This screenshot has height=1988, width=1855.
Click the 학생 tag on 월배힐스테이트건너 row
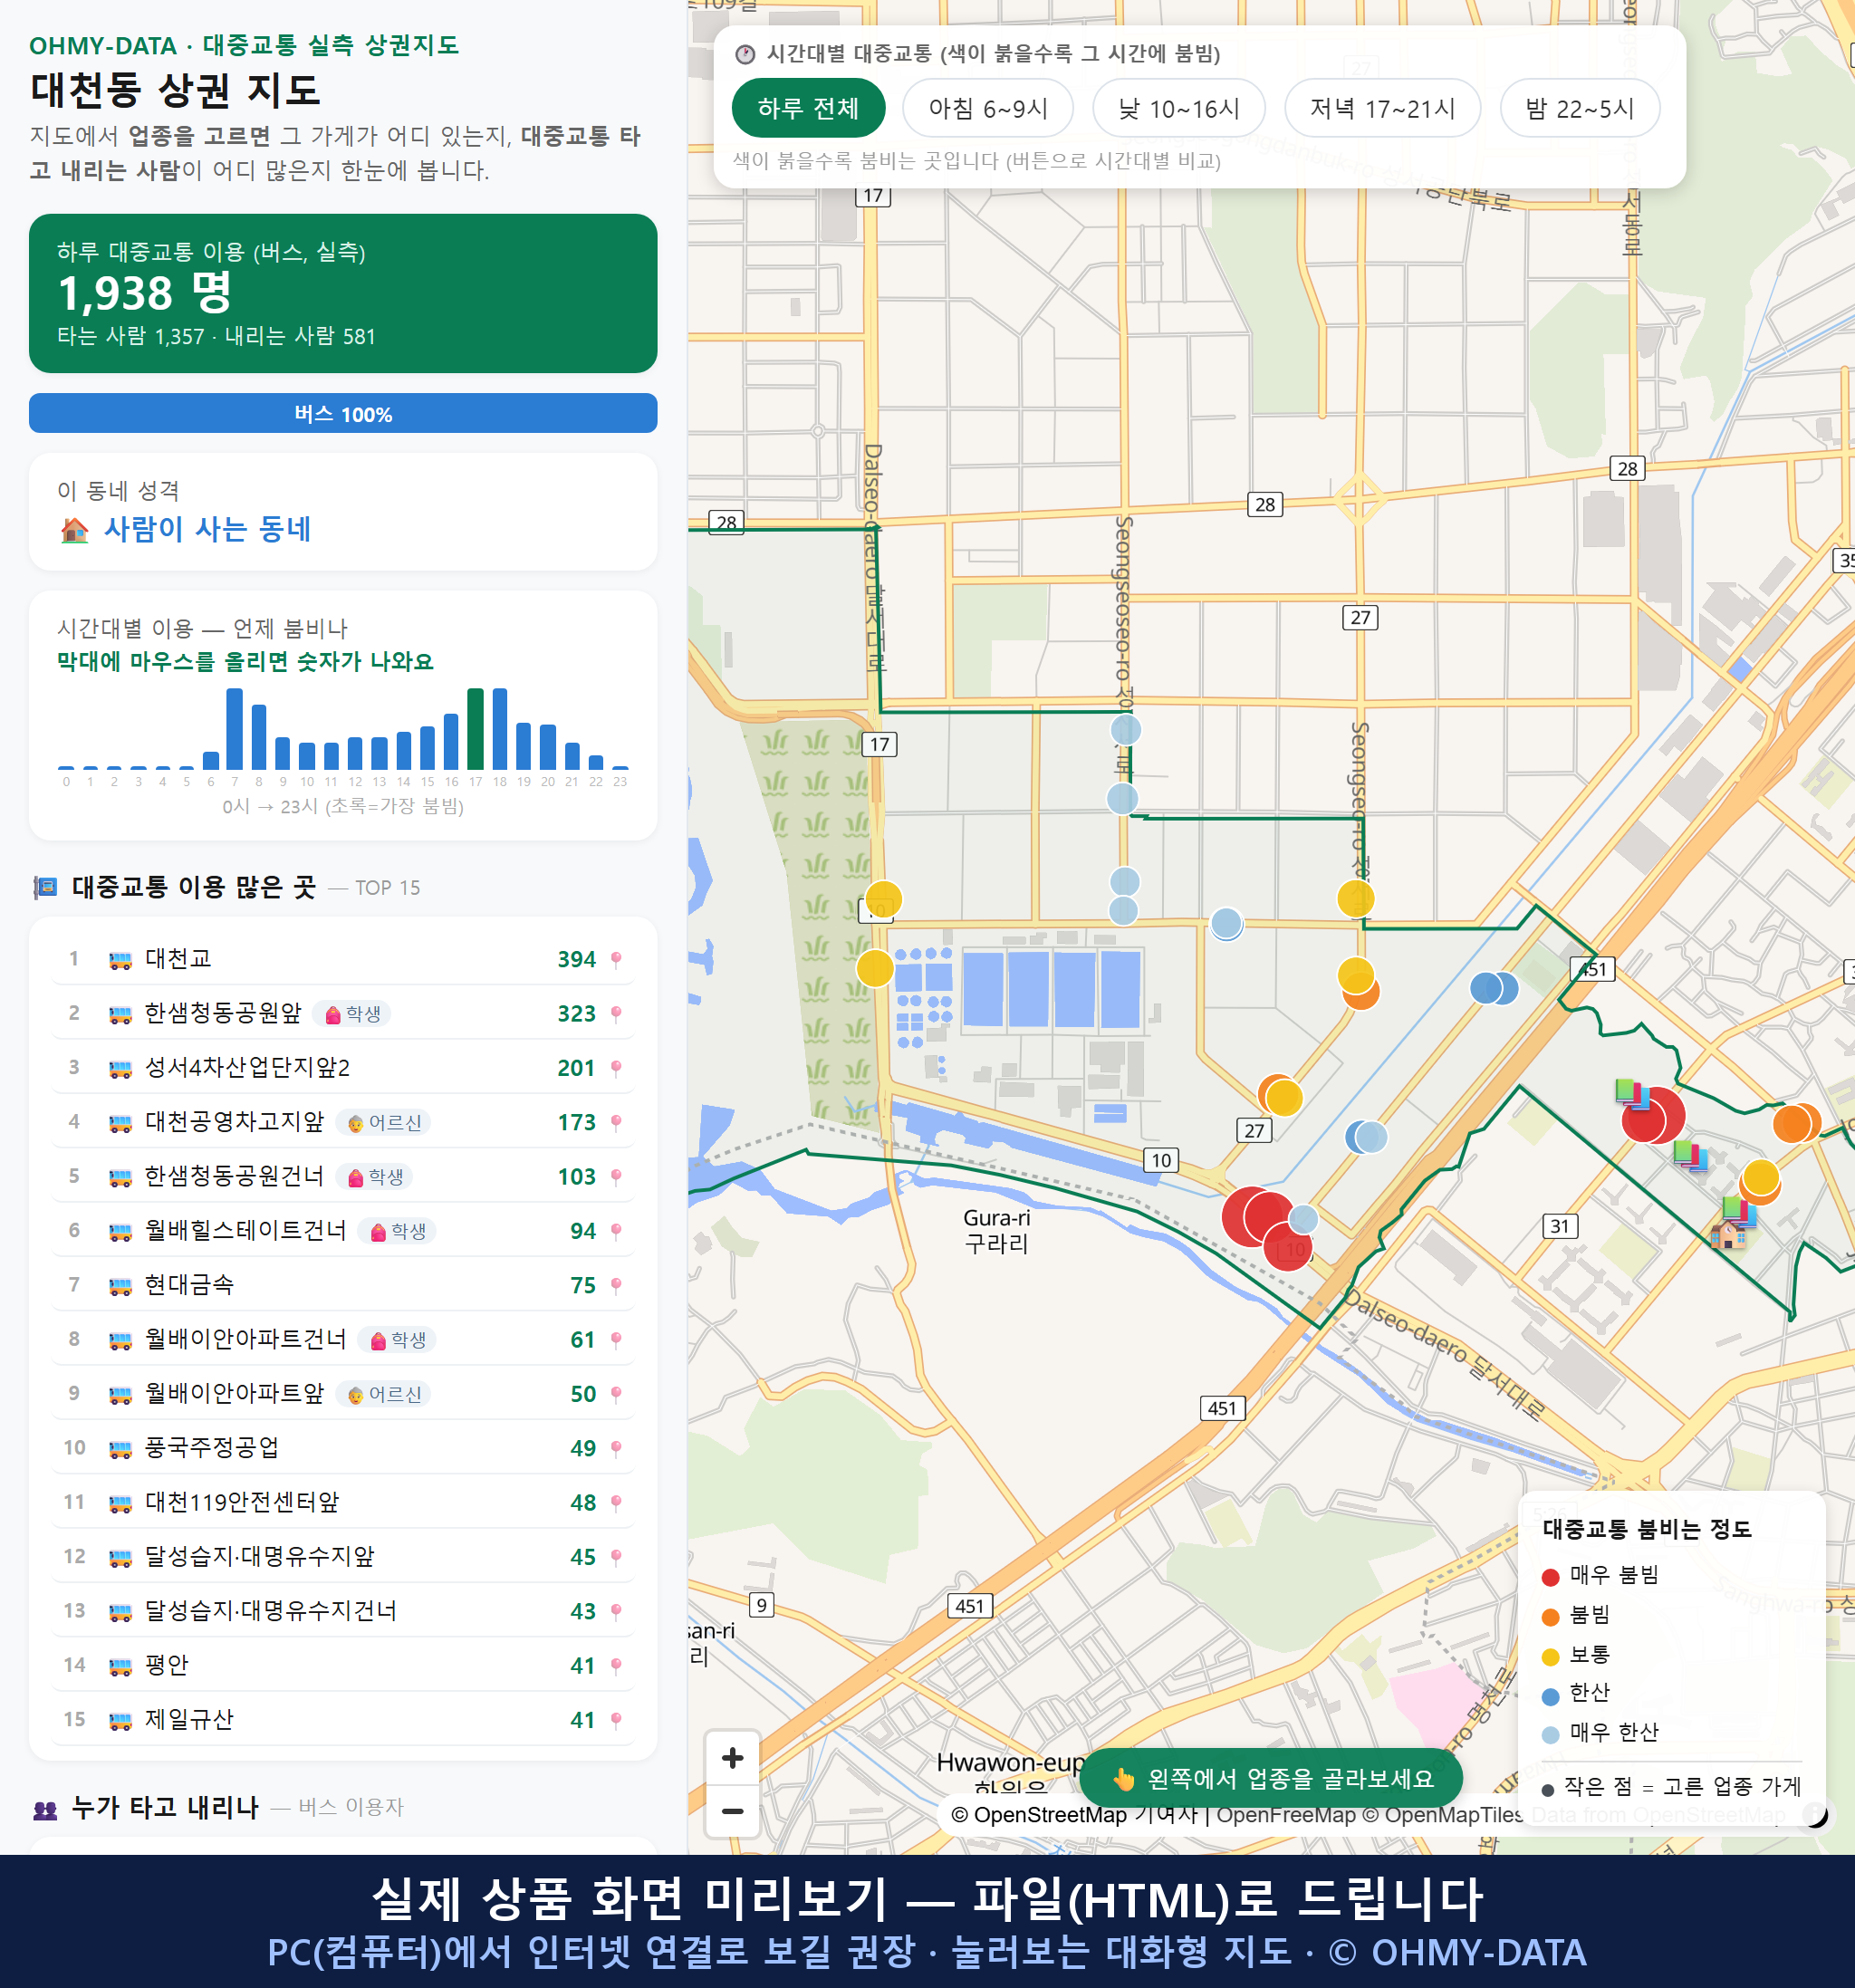pyautogui.click(x=397, y=1231)
